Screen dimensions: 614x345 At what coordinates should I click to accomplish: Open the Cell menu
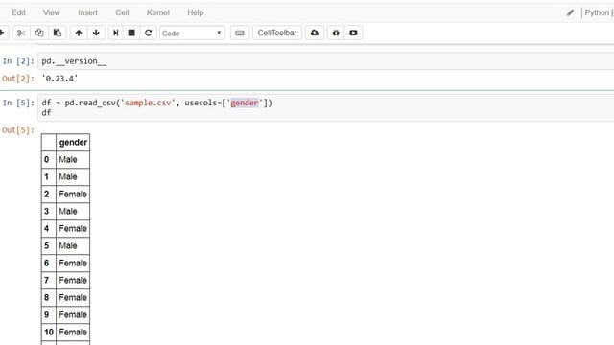pyautogui.click(x=122, y=12)
